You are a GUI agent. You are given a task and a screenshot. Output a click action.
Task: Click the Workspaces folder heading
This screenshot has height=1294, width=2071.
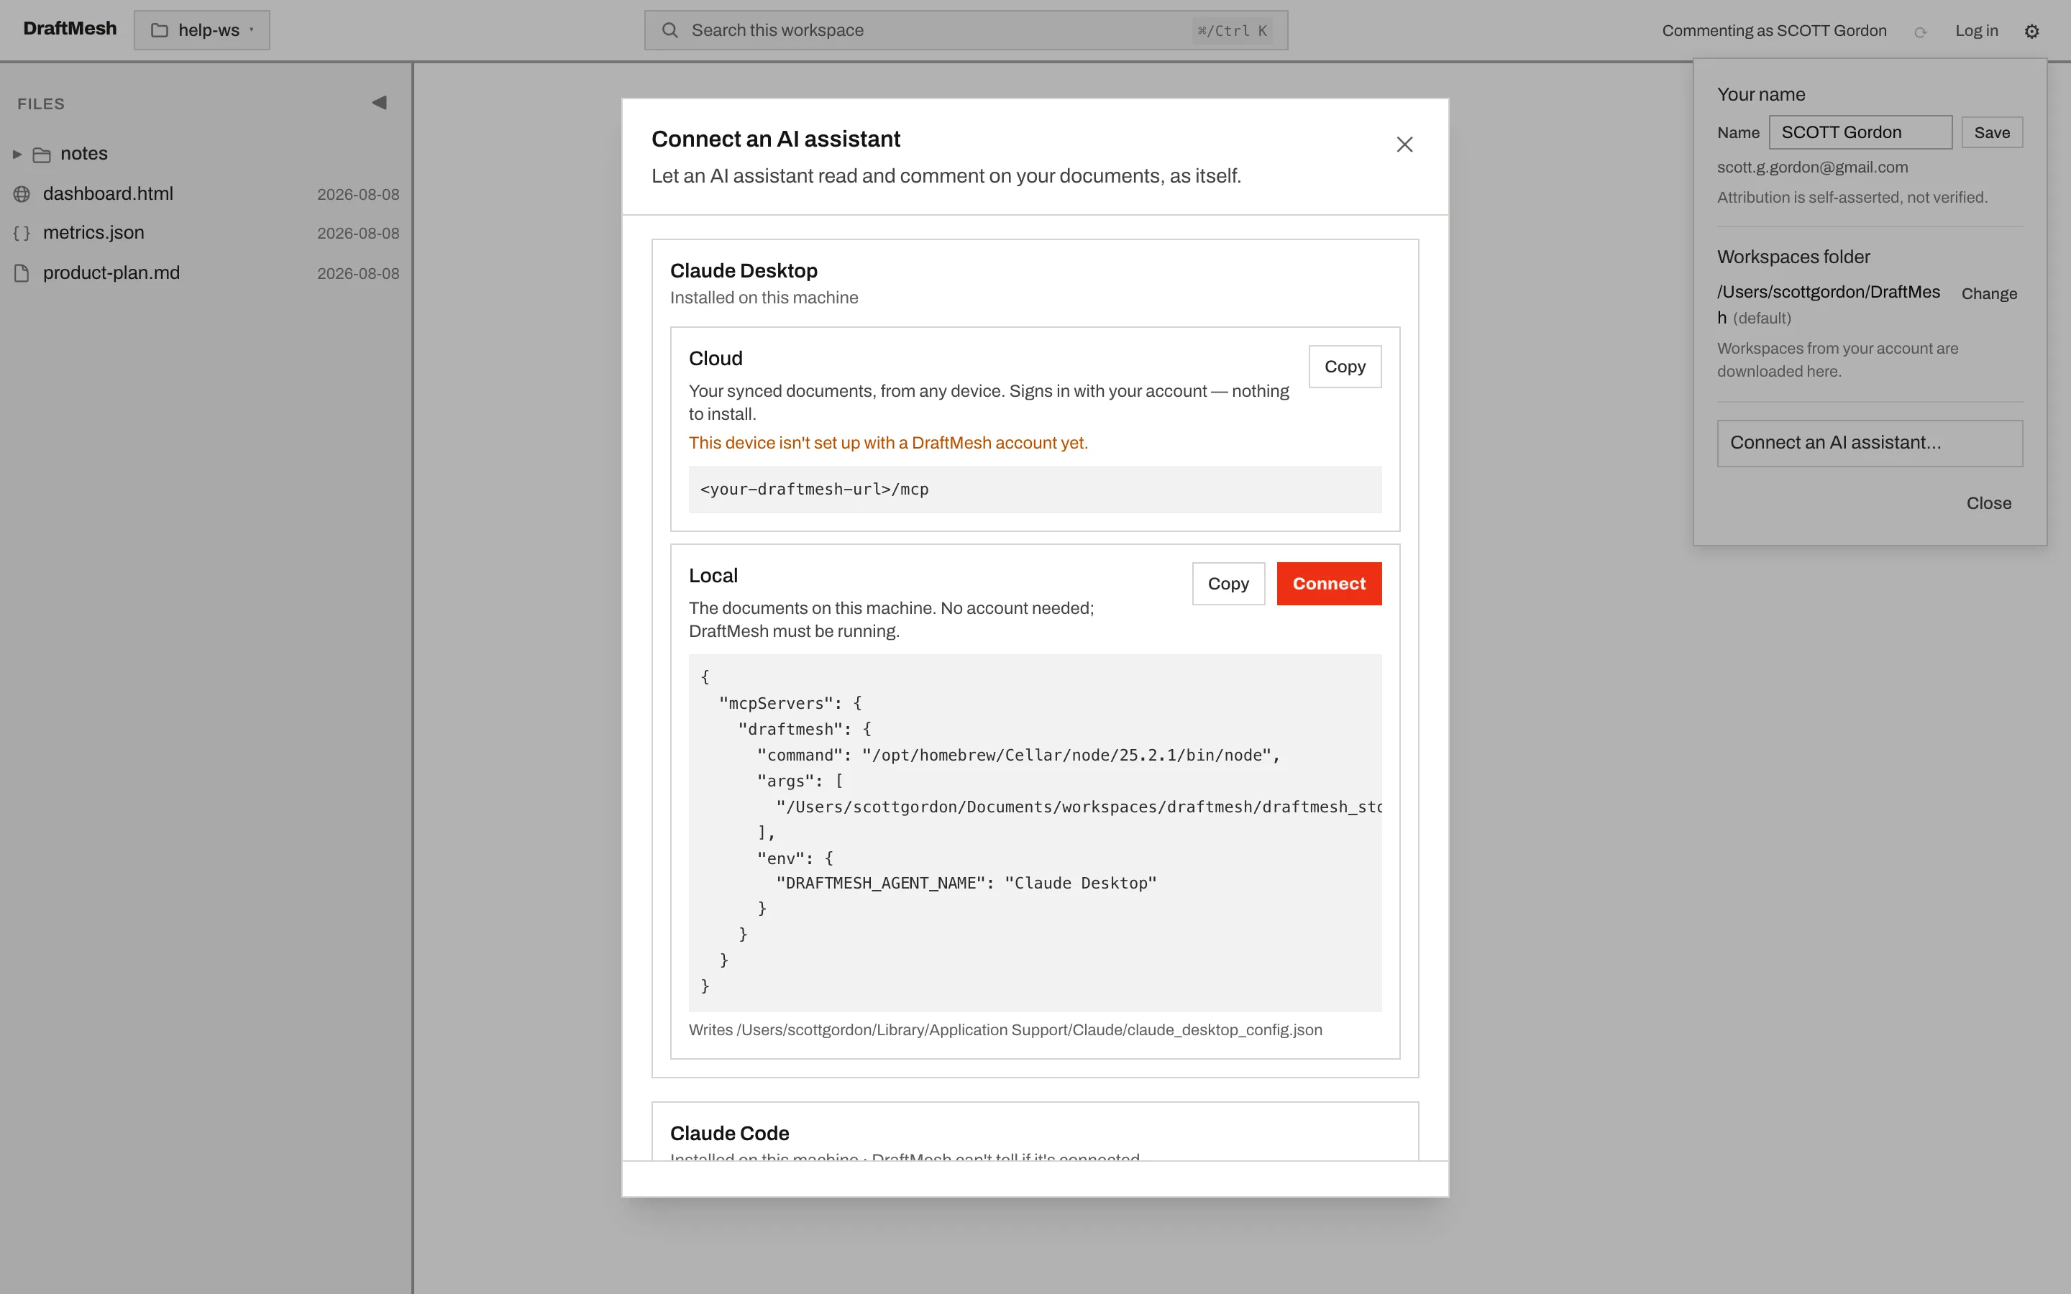coord(1793,257)
